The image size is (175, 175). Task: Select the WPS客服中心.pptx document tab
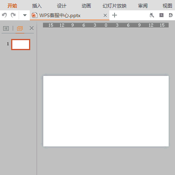pyautogui.click(x=70, y=15)
